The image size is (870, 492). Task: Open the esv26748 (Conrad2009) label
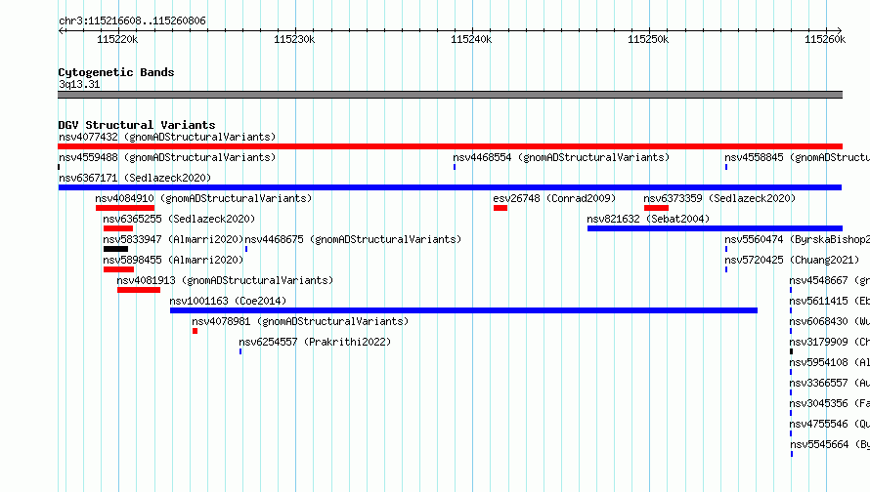[x=554, y=198]
